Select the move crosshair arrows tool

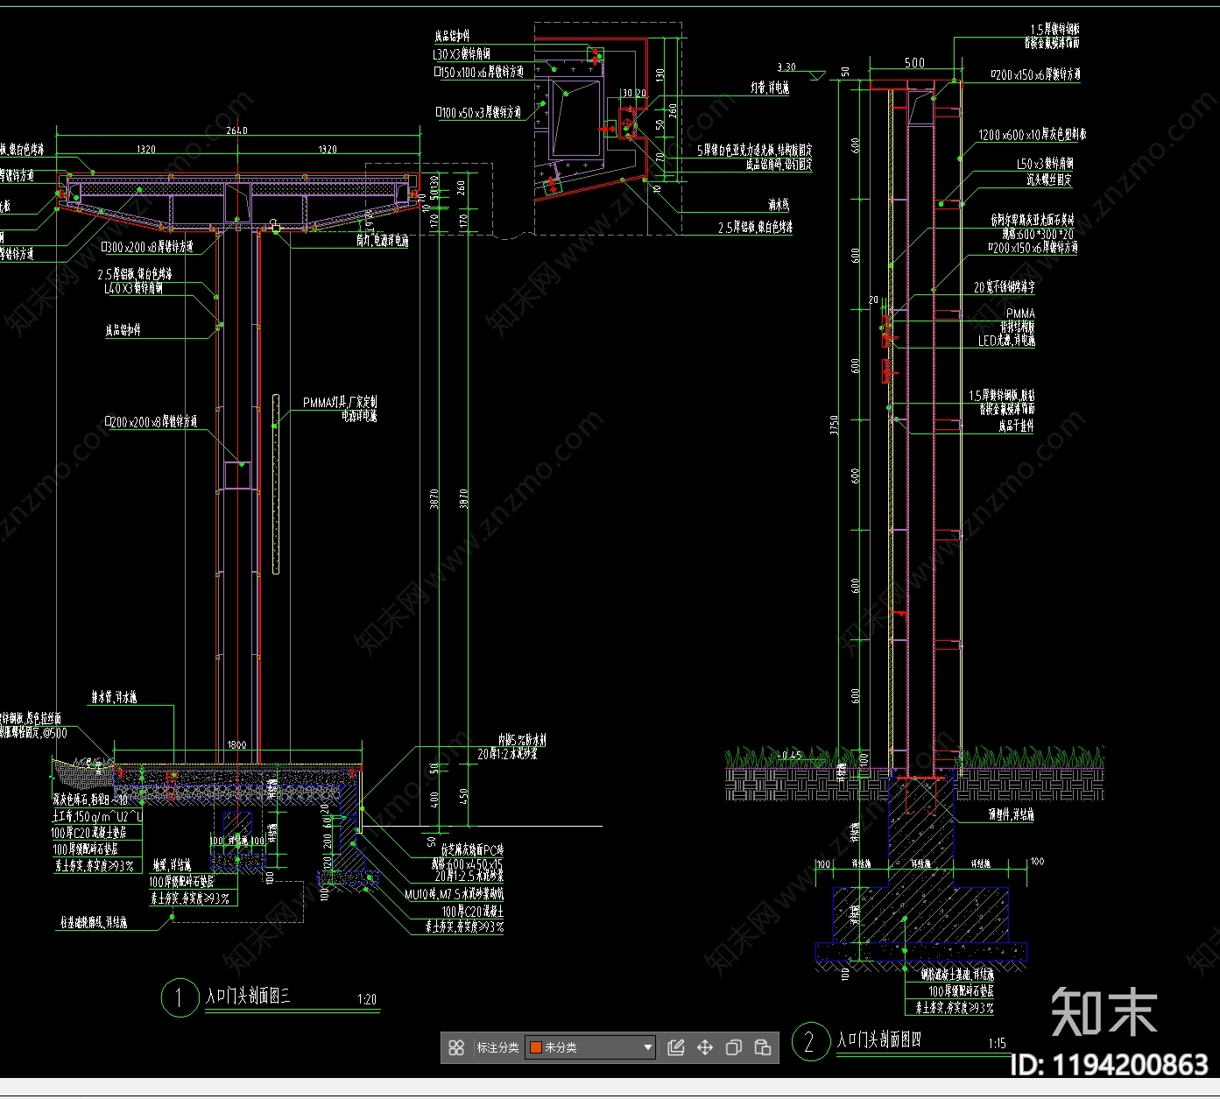point(705,1047)
